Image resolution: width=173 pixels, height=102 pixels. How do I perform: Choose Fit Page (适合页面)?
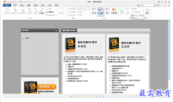(x=71, y=9)
